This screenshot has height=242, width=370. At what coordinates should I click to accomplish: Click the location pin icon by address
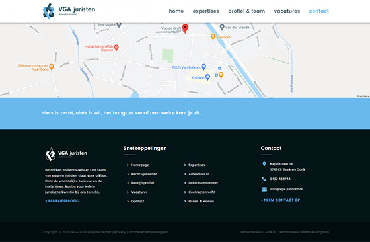[264, 164]
